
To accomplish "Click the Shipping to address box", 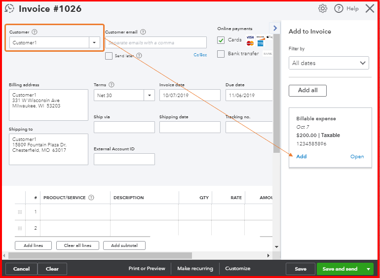I will point(48,149).
